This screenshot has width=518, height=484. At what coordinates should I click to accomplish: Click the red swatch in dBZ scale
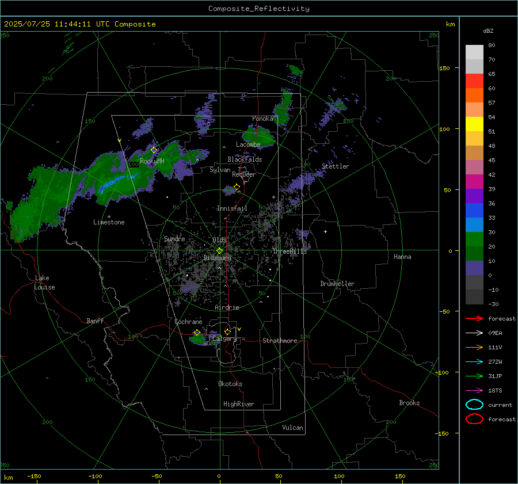pos(474,81)
